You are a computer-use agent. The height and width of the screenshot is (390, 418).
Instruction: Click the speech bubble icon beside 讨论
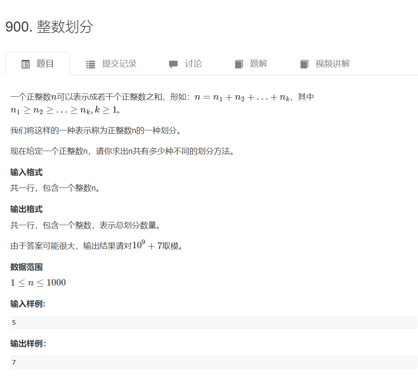tap(173, 64)
